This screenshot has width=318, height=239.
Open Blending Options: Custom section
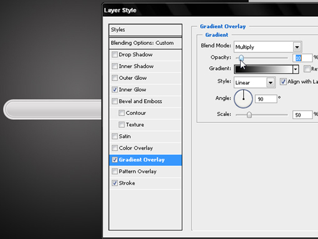(145, 43)
